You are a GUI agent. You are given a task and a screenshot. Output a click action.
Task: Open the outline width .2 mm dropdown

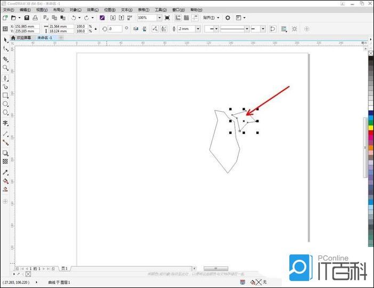point(198,29)
